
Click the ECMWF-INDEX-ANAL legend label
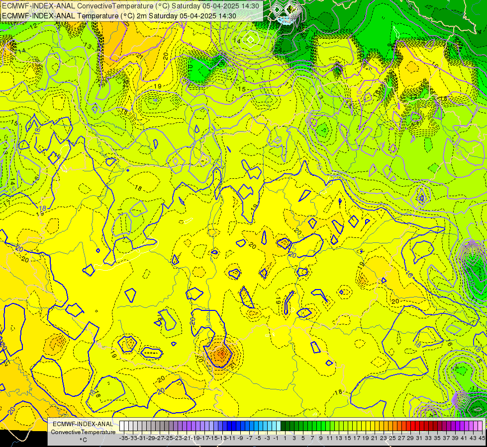click(x=83, y=424)
